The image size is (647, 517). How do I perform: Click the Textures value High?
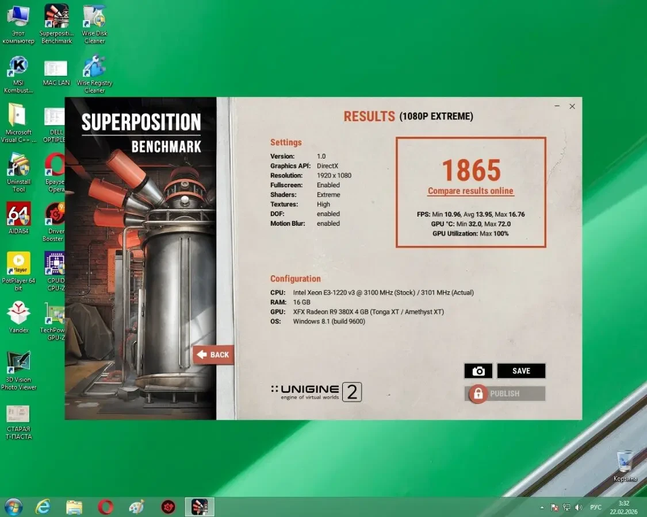point(323,204)
